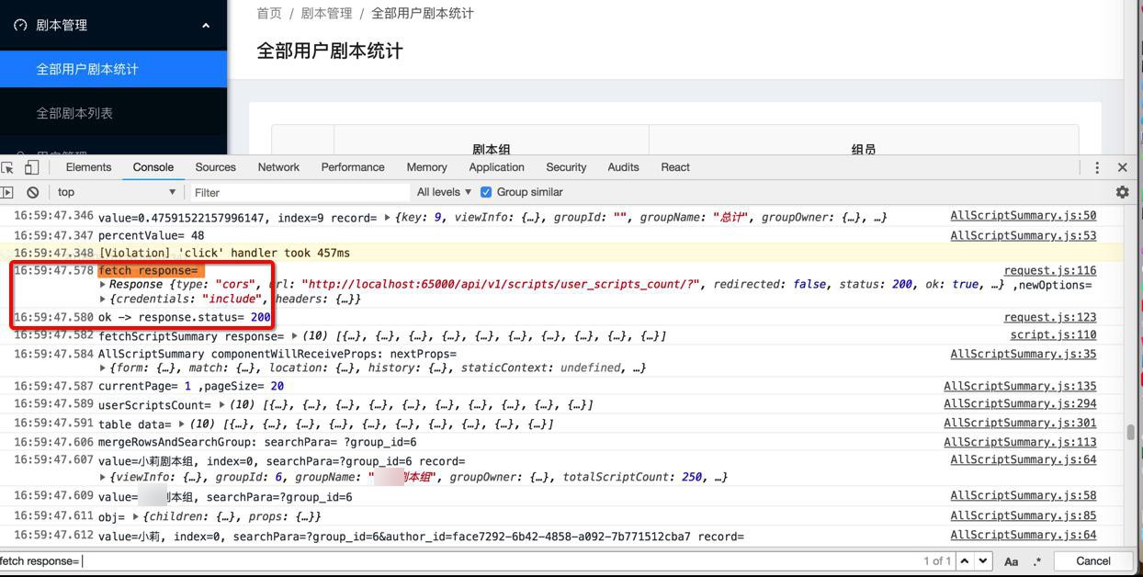
Task: Go to the Memory tab
Action: [427, 167]
